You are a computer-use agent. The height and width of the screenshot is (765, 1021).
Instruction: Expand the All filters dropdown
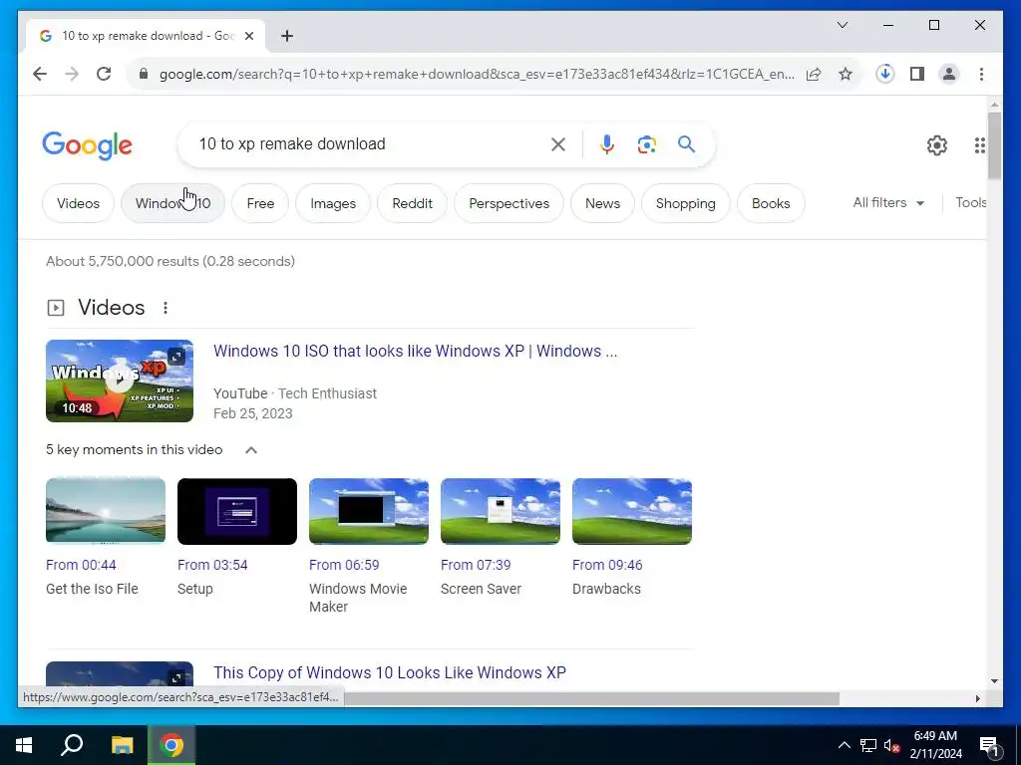[888, 203]
